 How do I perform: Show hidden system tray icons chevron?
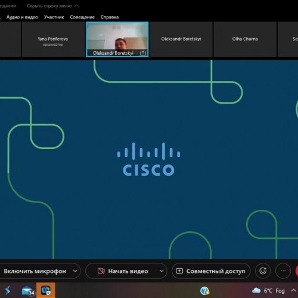coord(293,290)
